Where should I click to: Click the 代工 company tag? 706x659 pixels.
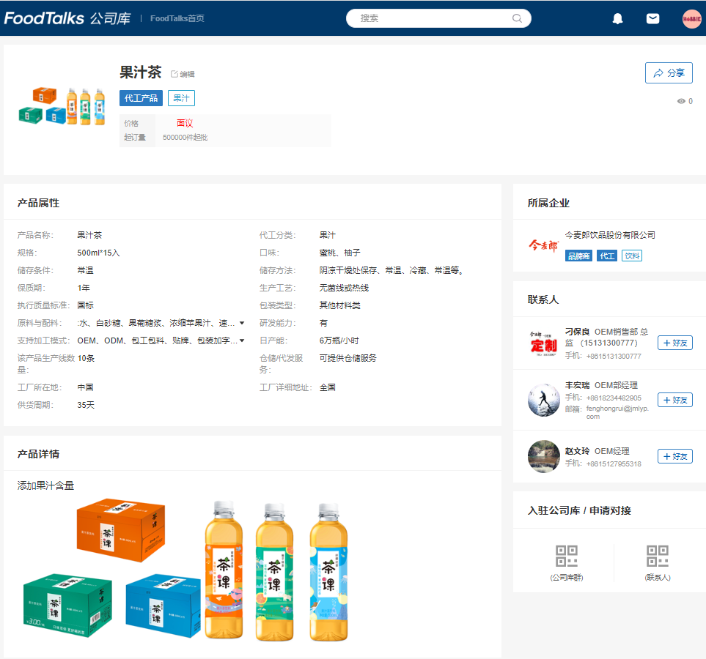click(607, 256)
